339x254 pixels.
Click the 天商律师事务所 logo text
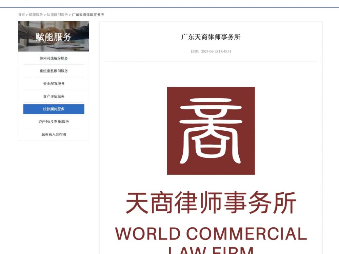pos(211,203)
